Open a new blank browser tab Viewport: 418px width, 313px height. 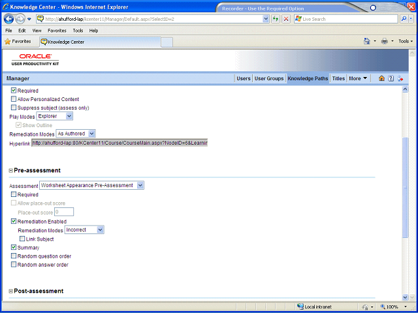[x=167, y=42]
